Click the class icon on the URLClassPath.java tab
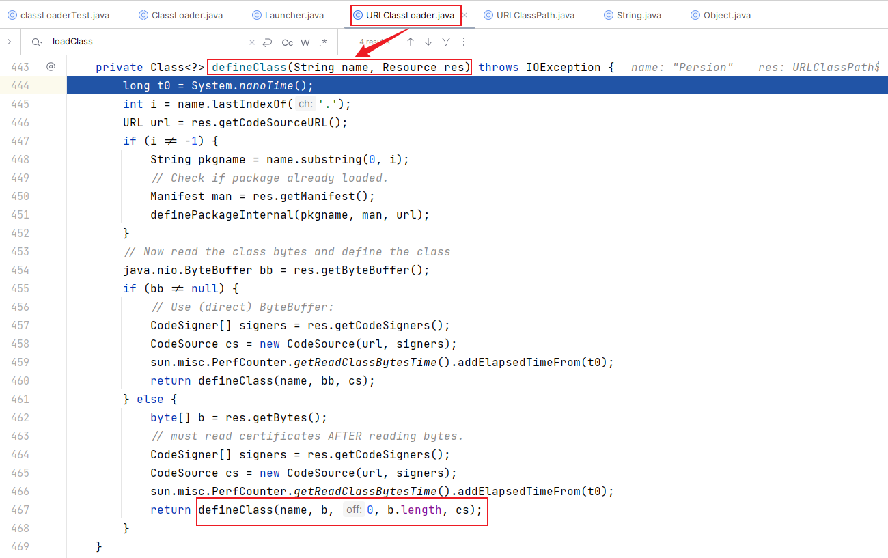 (488, 15)
